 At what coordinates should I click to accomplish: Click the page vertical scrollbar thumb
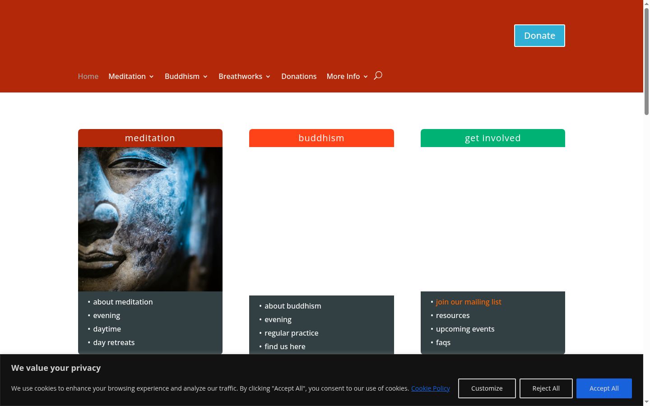(x=646, y=61)
